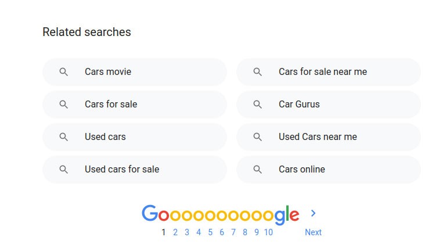
Task: Click search icon beside Used Cars near me
Action: tap(258, 137)
